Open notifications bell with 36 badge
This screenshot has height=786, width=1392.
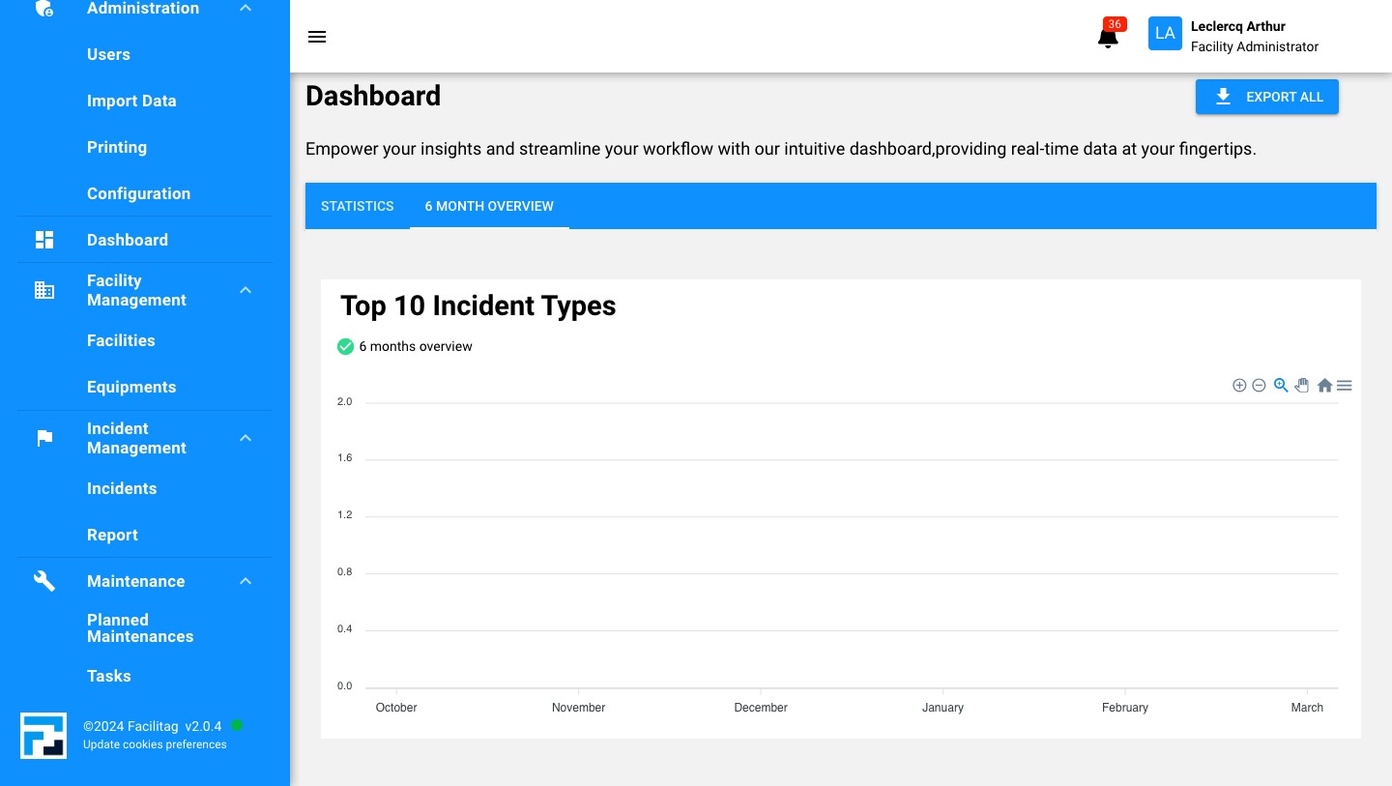click(x=1108, y=37)
